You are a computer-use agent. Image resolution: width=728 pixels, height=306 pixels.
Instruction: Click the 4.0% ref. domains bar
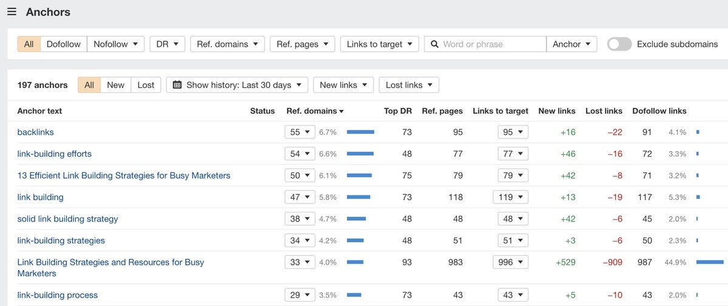(355, 262)
